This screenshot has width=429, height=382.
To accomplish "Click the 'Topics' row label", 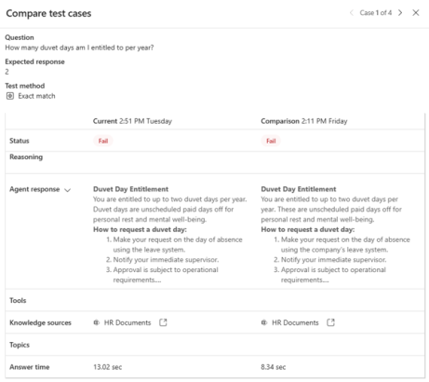I will 20,345.
